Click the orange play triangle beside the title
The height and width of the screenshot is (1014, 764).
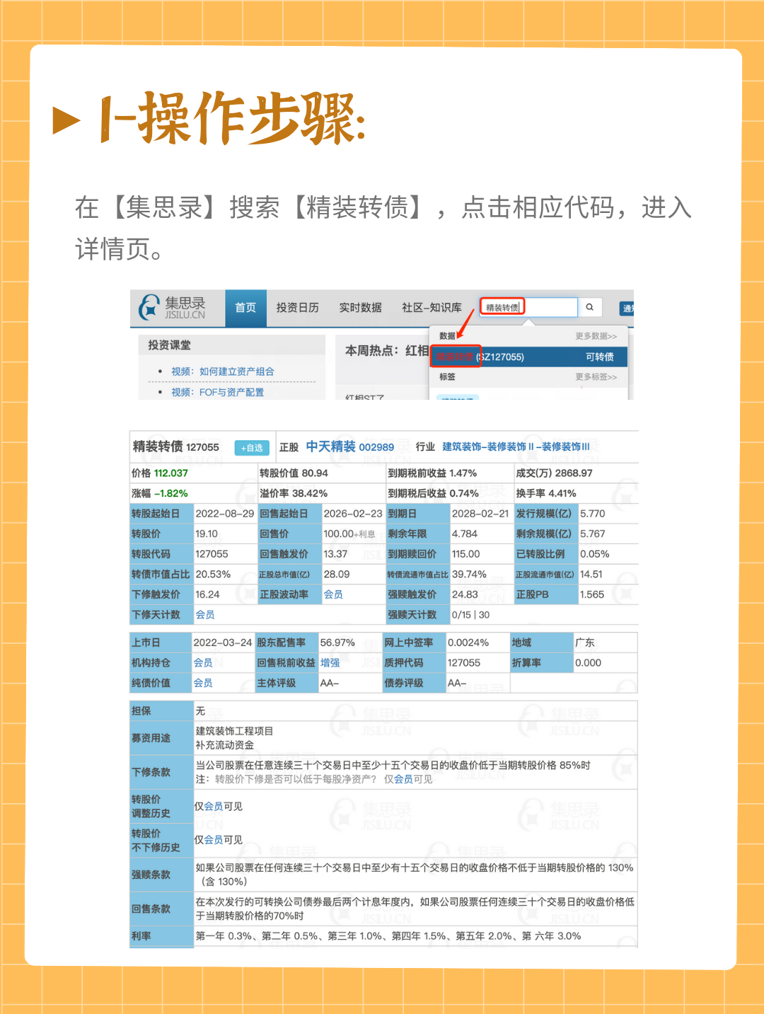click(x=66, y=120)
